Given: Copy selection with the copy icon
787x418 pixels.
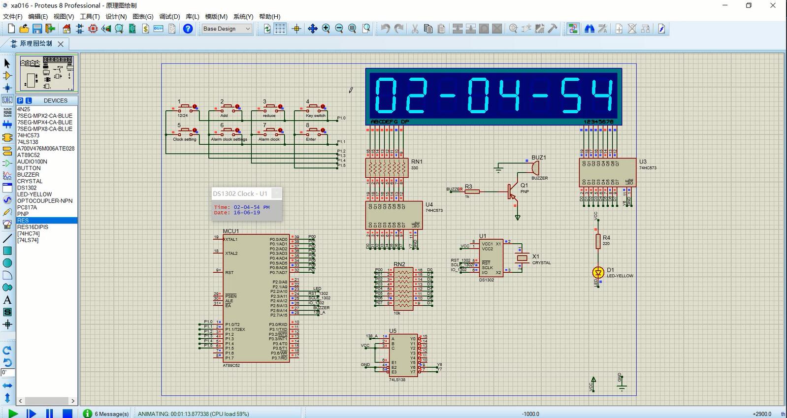Looking at the screenshot, I should (x=428, y=29).
